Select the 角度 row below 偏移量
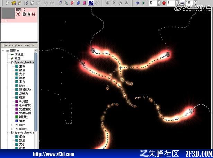This screenshot has height=158, width=213. point(17,59)
